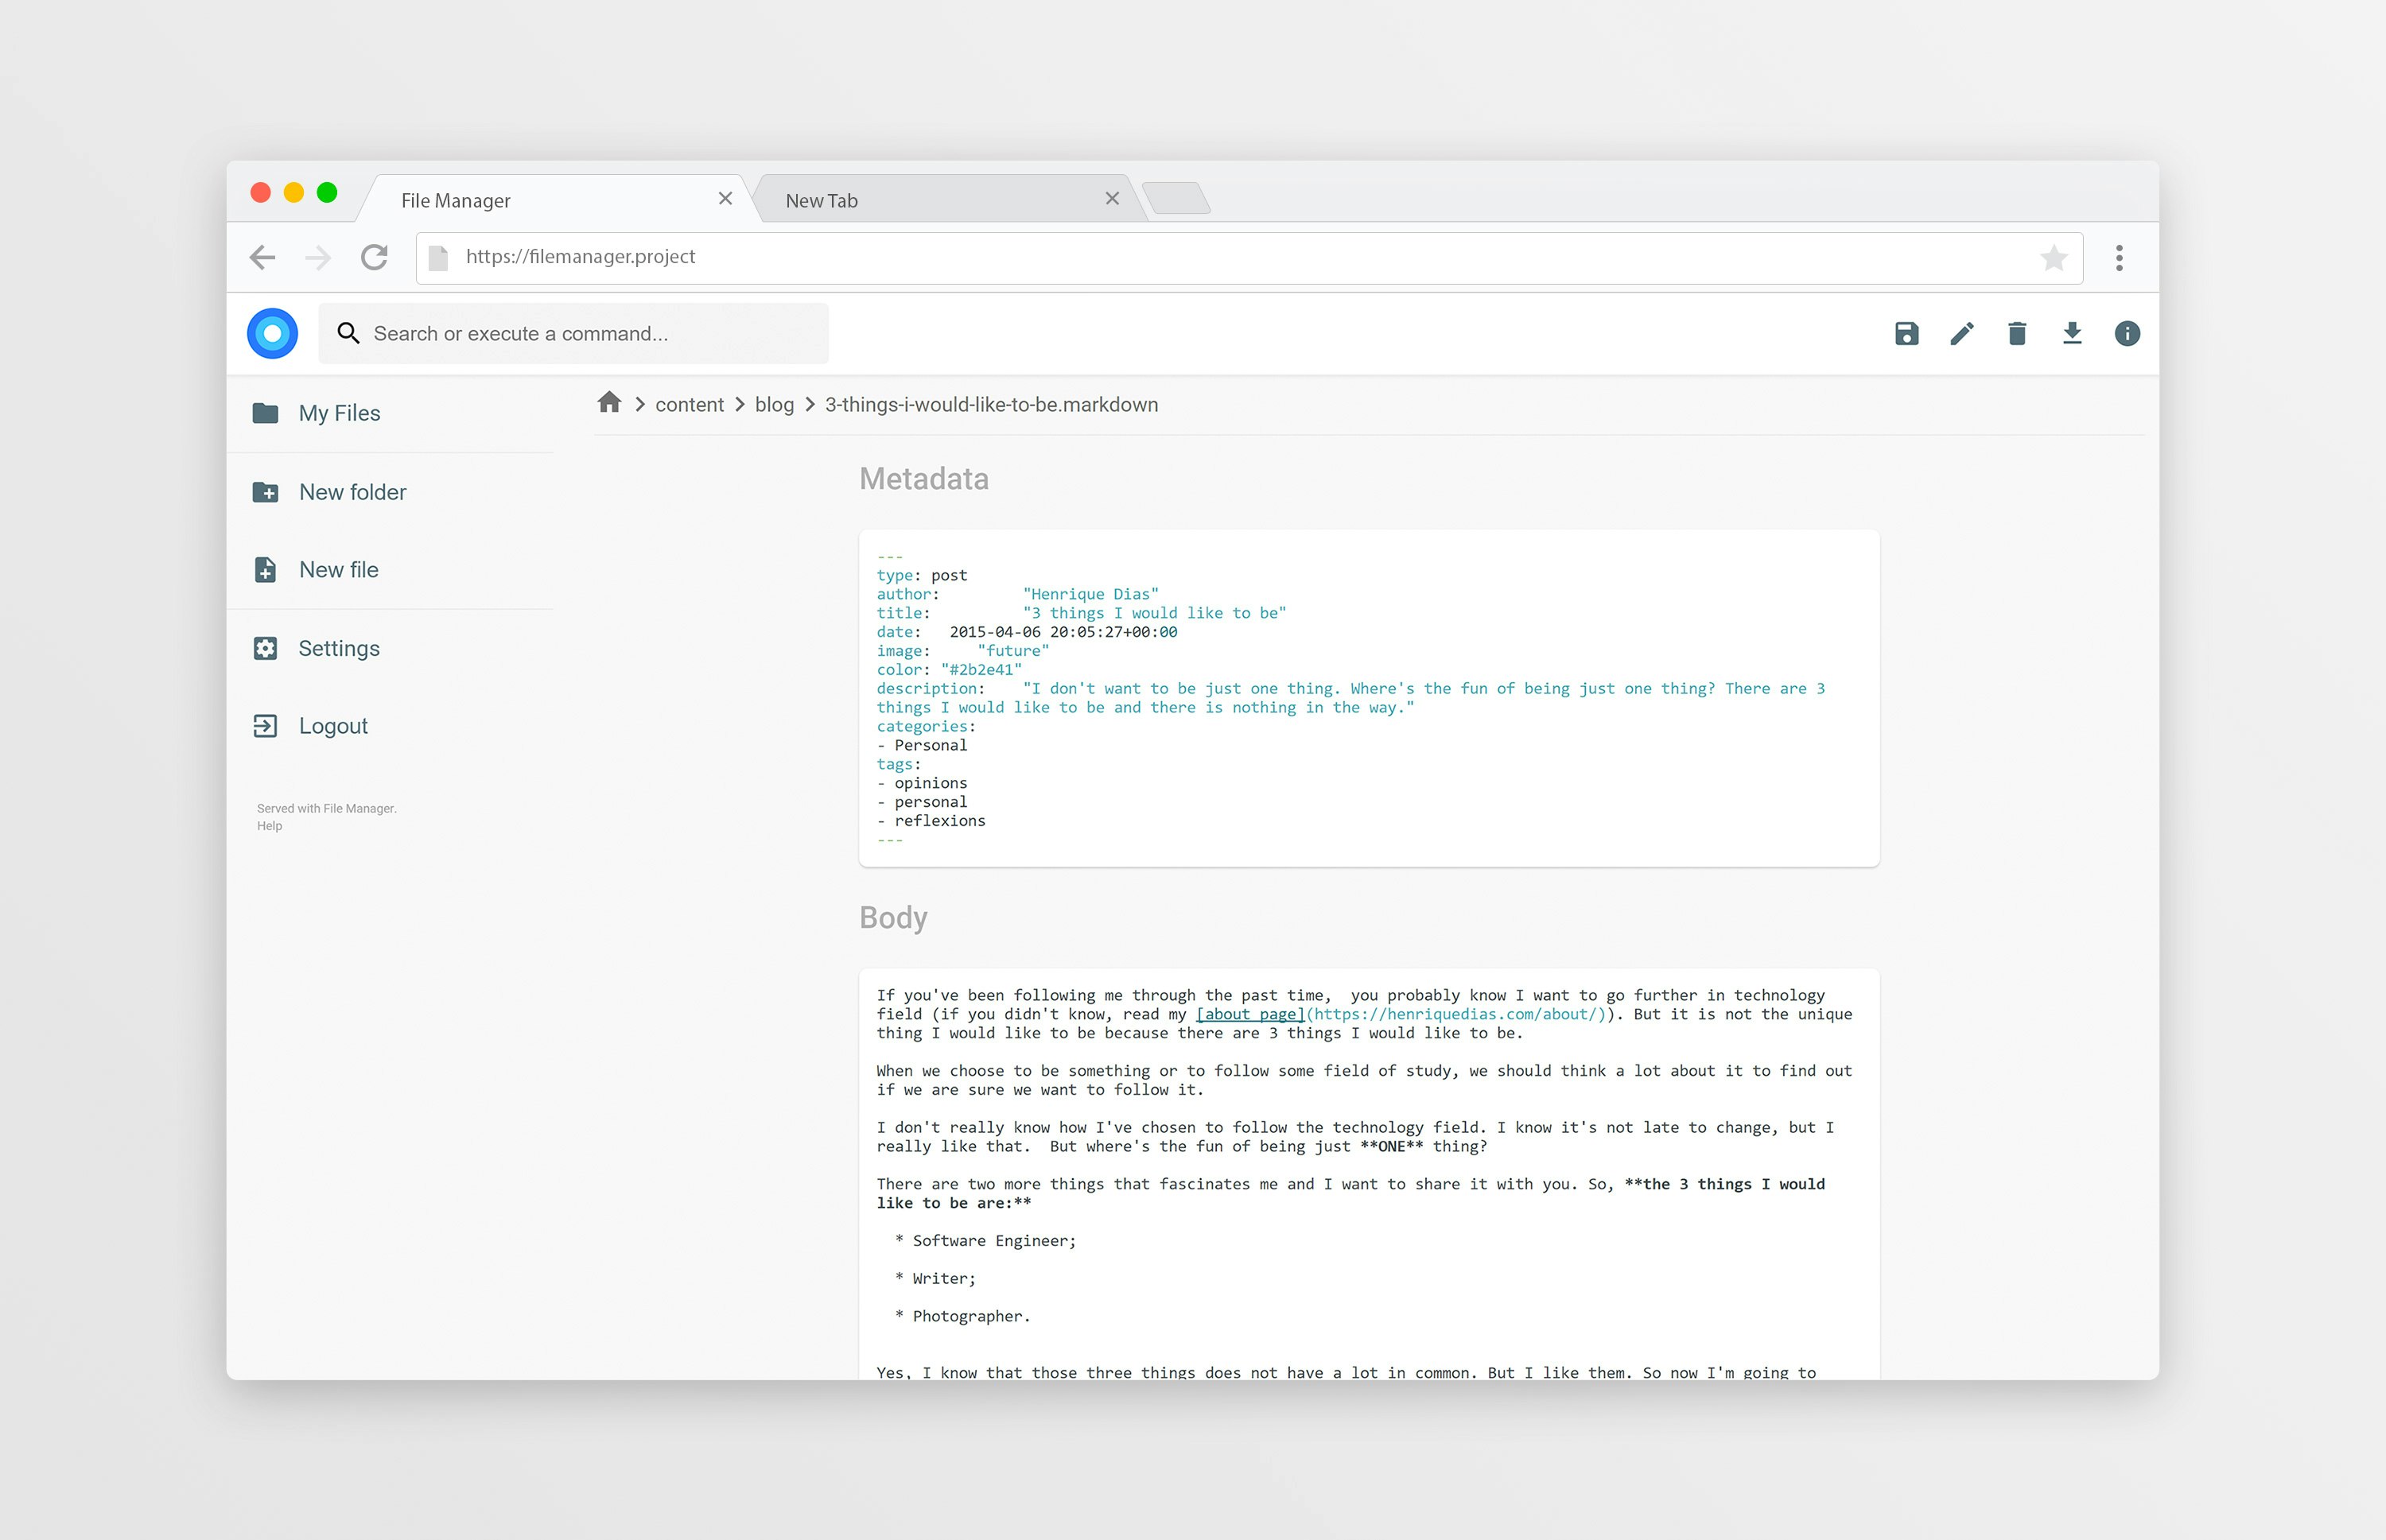Click the File Manager logo
Screen dimensions: 2386x1540
[272, 332]
